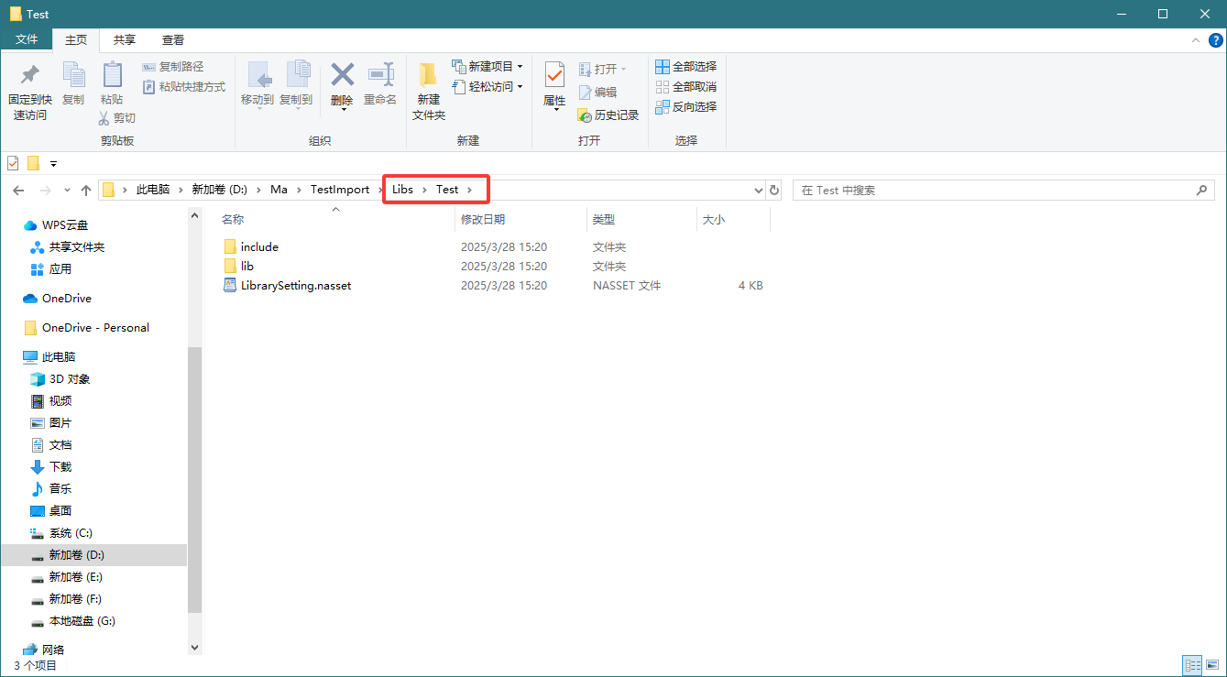Click Copy path (复制路径) in ribbon
Viewport: 1227px width, 677px height.
click(x=173, y=67)
